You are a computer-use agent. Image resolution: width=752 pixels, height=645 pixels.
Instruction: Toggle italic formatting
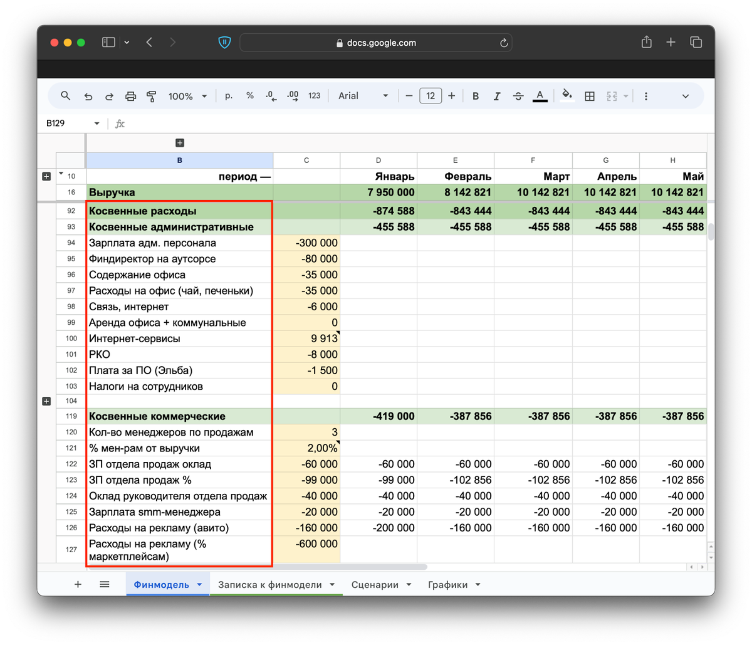497,96
